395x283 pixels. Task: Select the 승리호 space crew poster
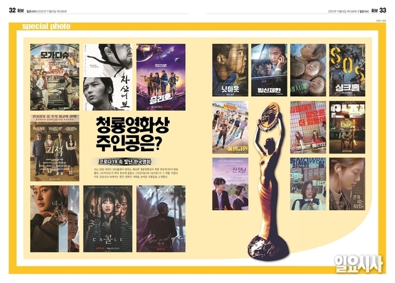pos(161,77)
